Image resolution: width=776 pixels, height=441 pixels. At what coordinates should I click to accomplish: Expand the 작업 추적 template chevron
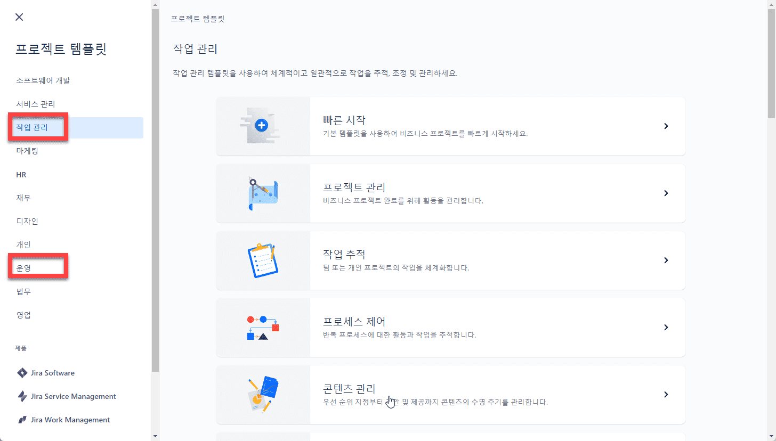click(x=666, y=260)
